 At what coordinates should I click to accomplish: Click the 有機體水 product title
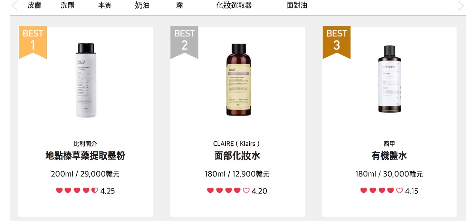tap(389, 156)
